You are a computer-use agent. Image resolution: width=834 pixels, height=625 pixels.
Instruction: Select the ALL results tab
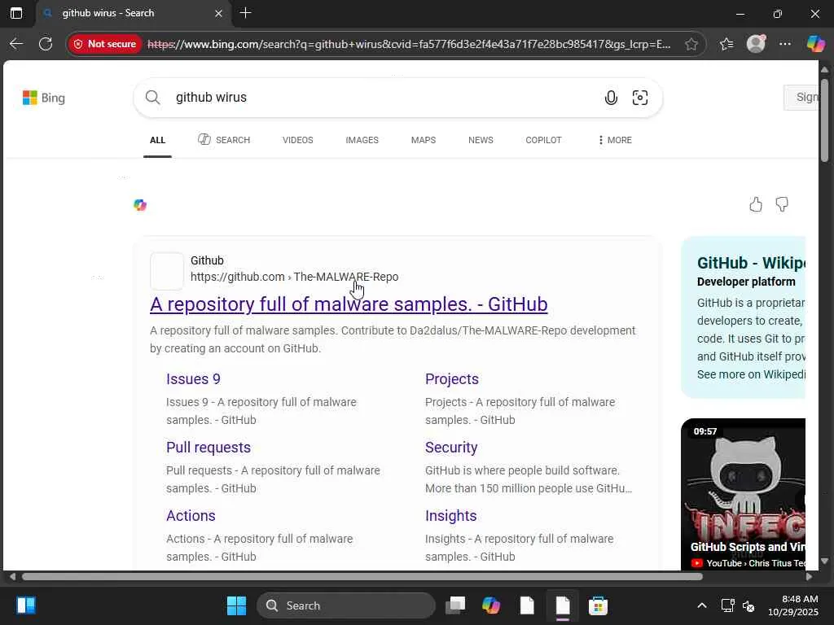click(157, 140)
